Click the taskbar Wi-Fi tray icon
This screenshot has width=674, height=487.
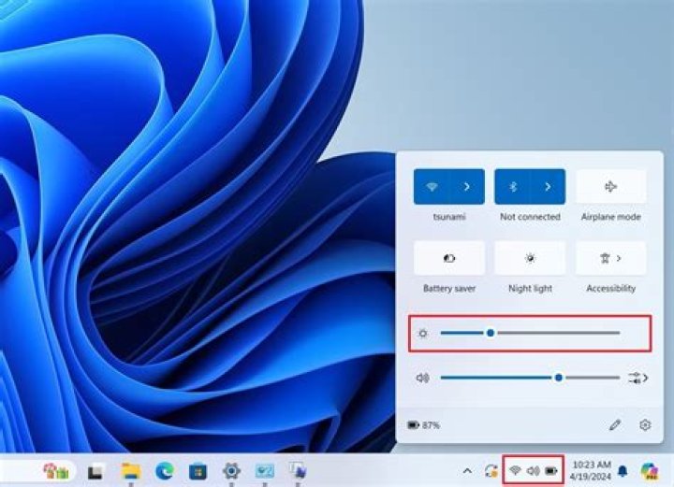tap(515, 471)
